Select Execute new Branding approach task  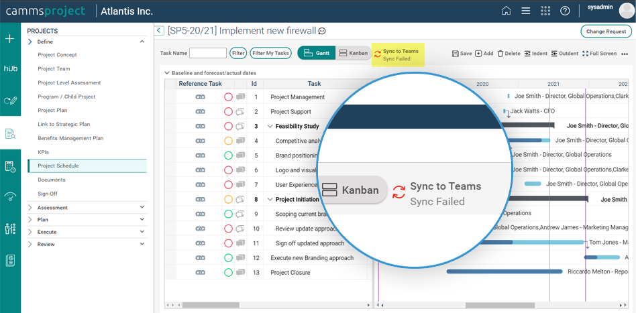(312, 258)
